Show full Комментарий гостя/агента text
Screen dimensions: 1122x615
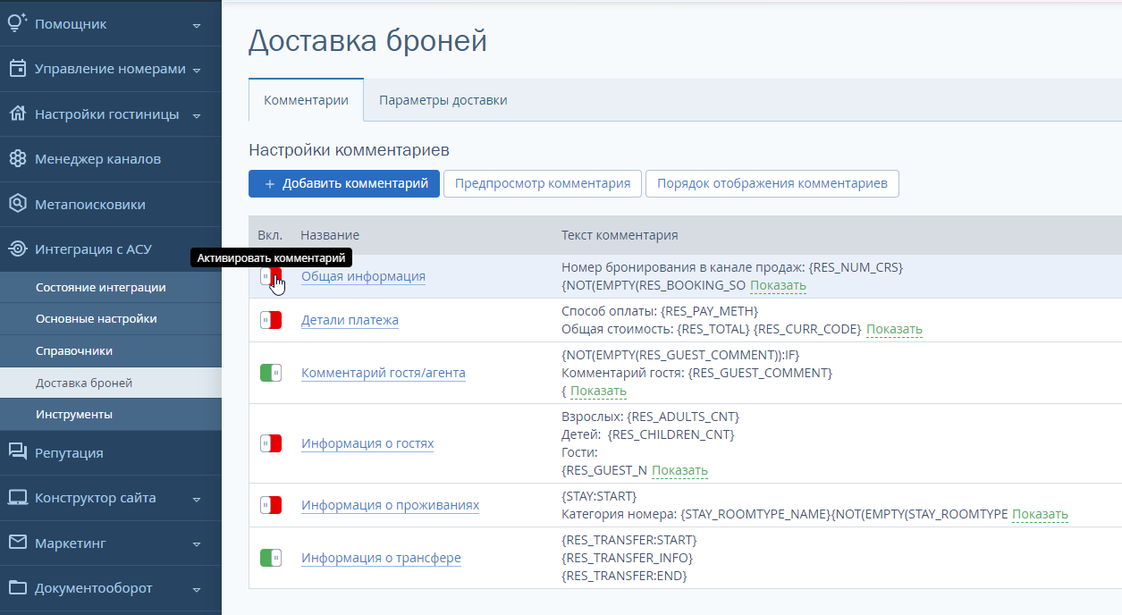point(599,392)
